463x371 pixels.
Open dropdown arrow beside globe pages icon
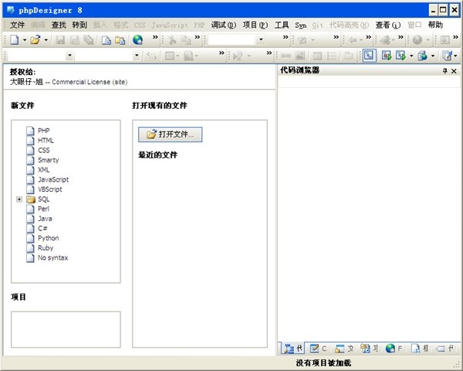pyautogui.click(x=433, y=56)
